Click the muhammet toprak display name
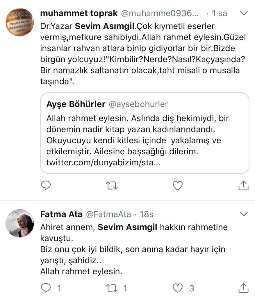The image size is (255, 297). coord(79,13)
